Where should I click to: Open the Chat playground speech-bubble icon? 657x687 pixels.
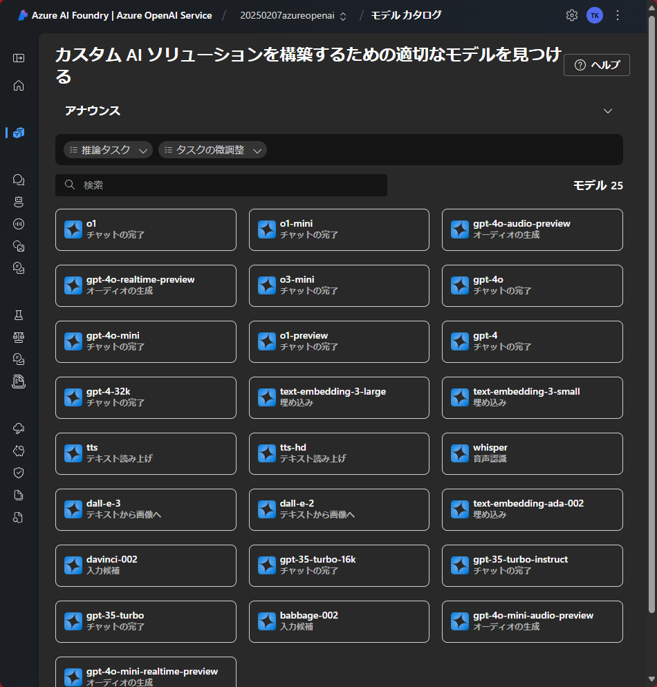click(18, 179)
